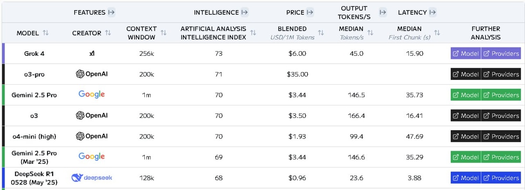This screenshot has width=525, height=190.
Task: Sort by Intelligence Index arrows icon
Action: (253, 33)
